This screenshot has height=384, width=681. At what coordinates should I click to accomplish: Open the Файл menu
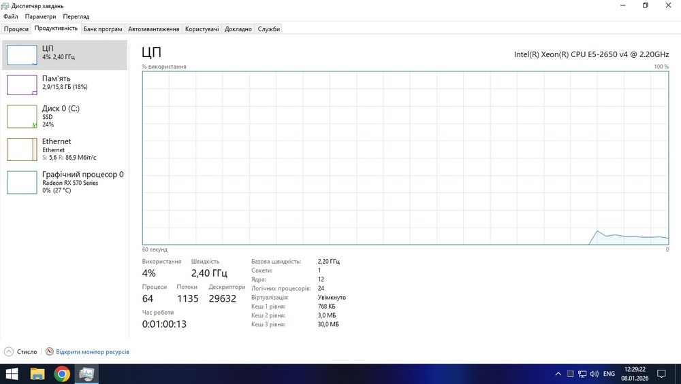(x=11, y=16)
